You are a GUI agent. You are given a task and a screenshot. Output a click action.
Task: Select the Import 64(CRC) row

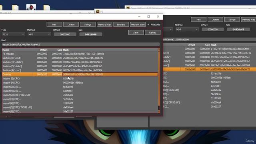coord(80,83)
